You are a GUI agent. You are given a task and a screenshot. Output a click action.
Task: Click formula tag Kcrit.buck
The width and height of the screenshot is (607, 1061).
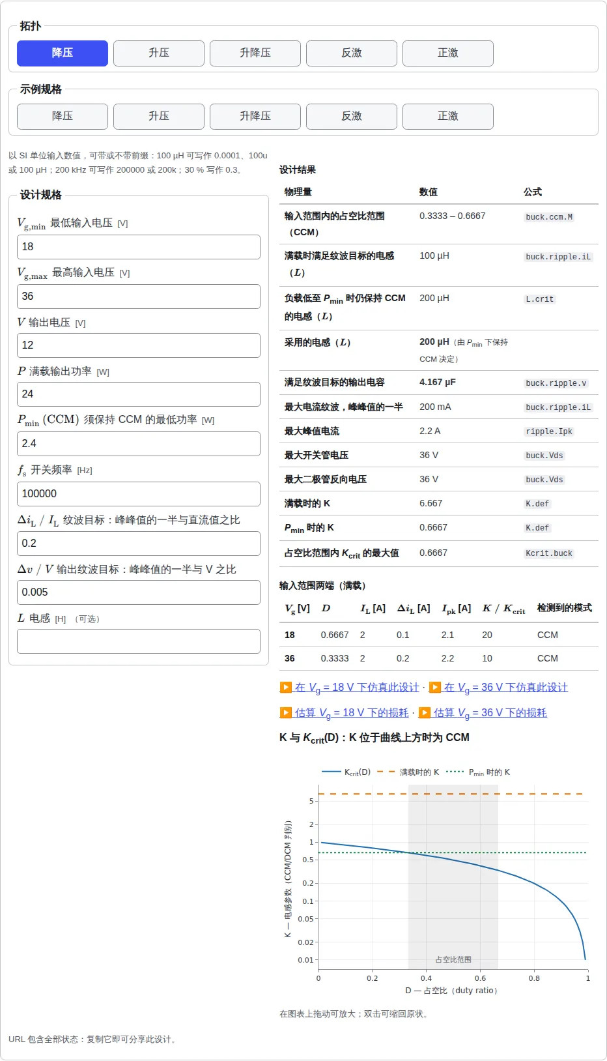pyautogui.click(x=549, y=553)
